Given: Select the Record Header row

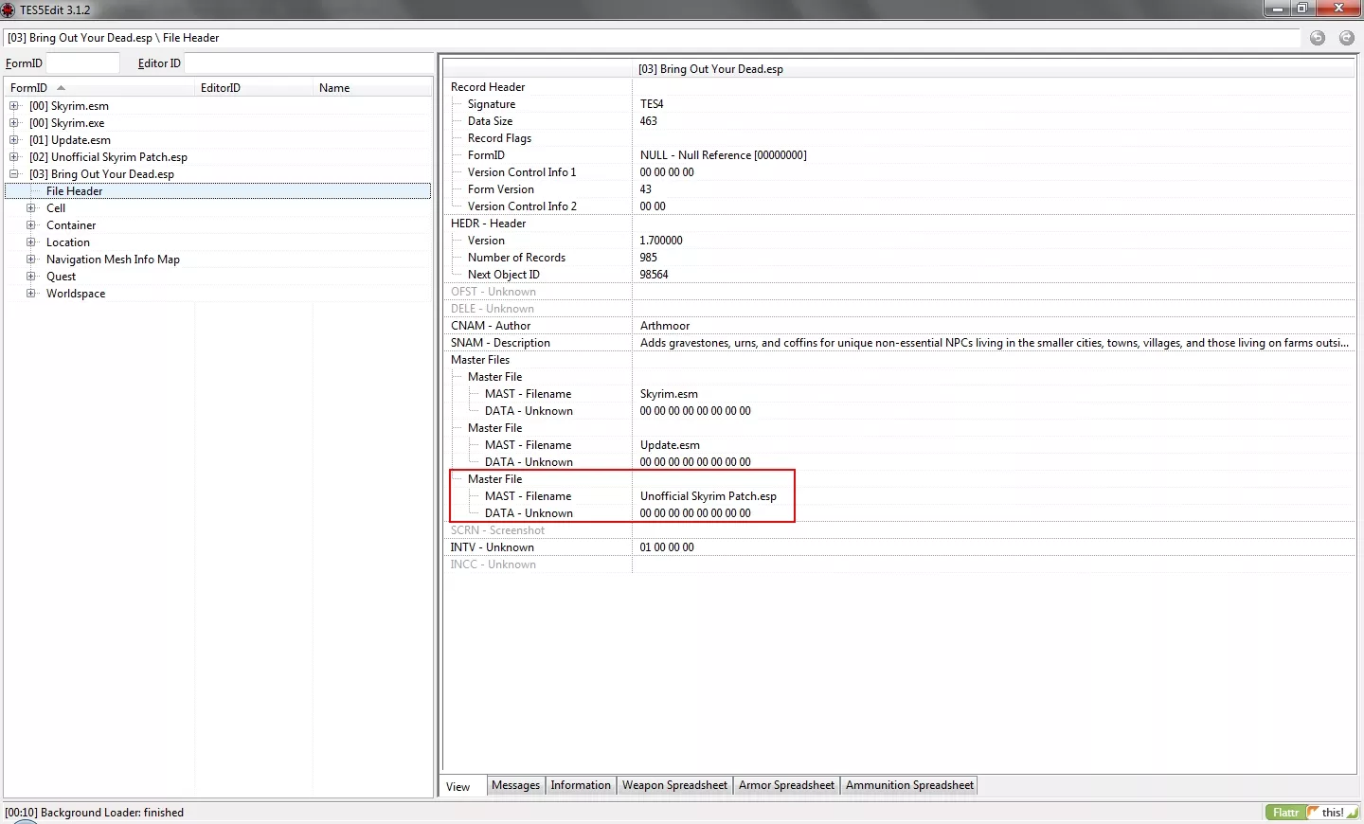Looking at the screenshot, I should [900, 87].
